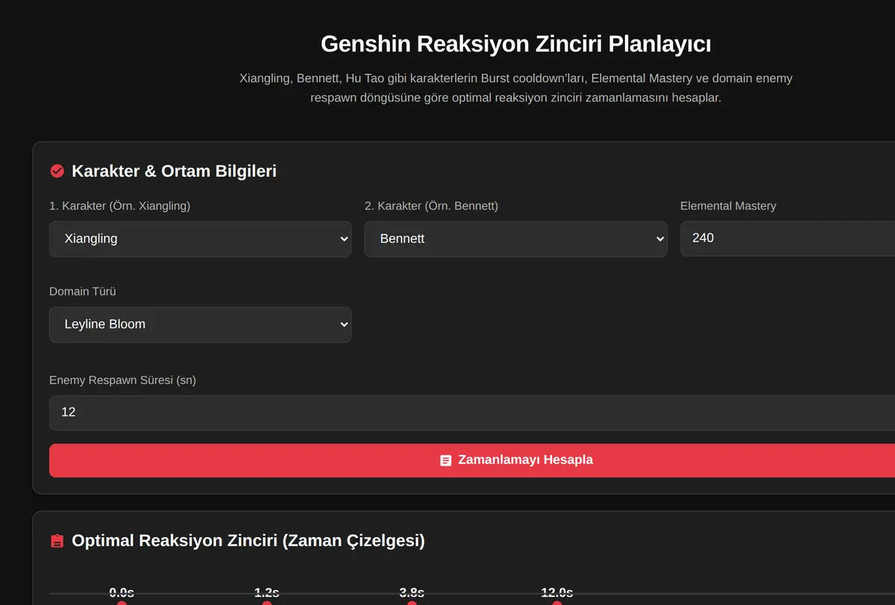Click the Zamanlamayı Hesapla button
Image resolution: width=895 pixels, height=605 pixels.
tap(472, 460)
